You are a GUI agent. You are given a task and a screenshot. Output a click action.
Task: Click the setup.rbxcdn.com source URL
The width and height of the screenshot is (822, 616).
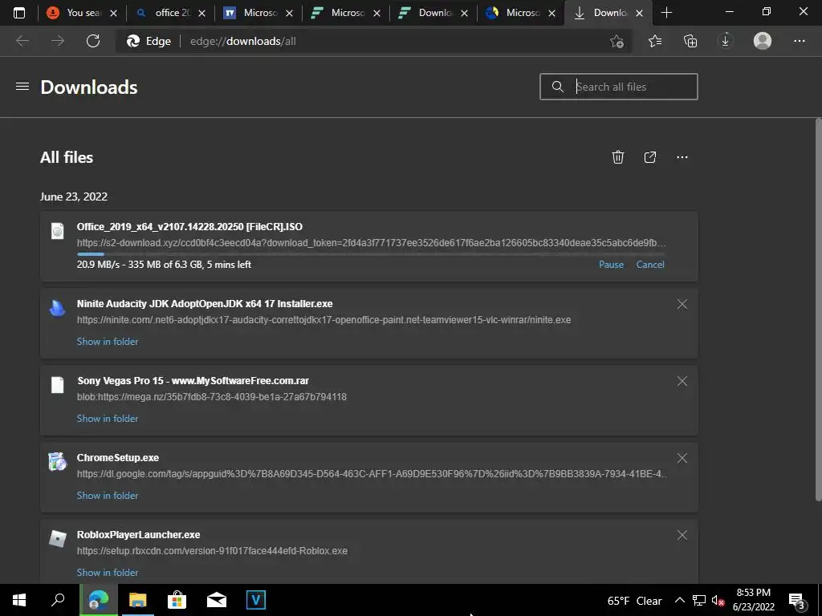[x=212, y=551]
